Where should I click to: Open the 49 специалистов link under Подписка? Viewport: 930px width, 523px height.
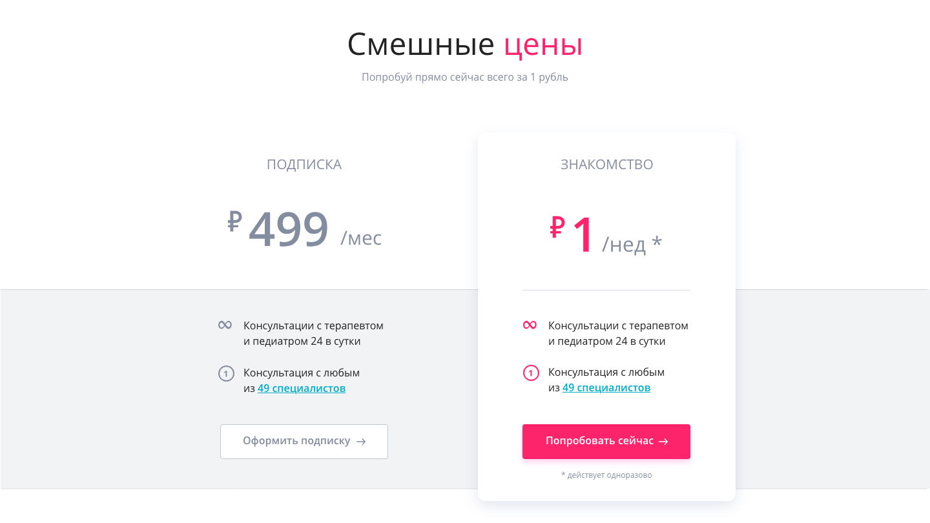point(302,388)
